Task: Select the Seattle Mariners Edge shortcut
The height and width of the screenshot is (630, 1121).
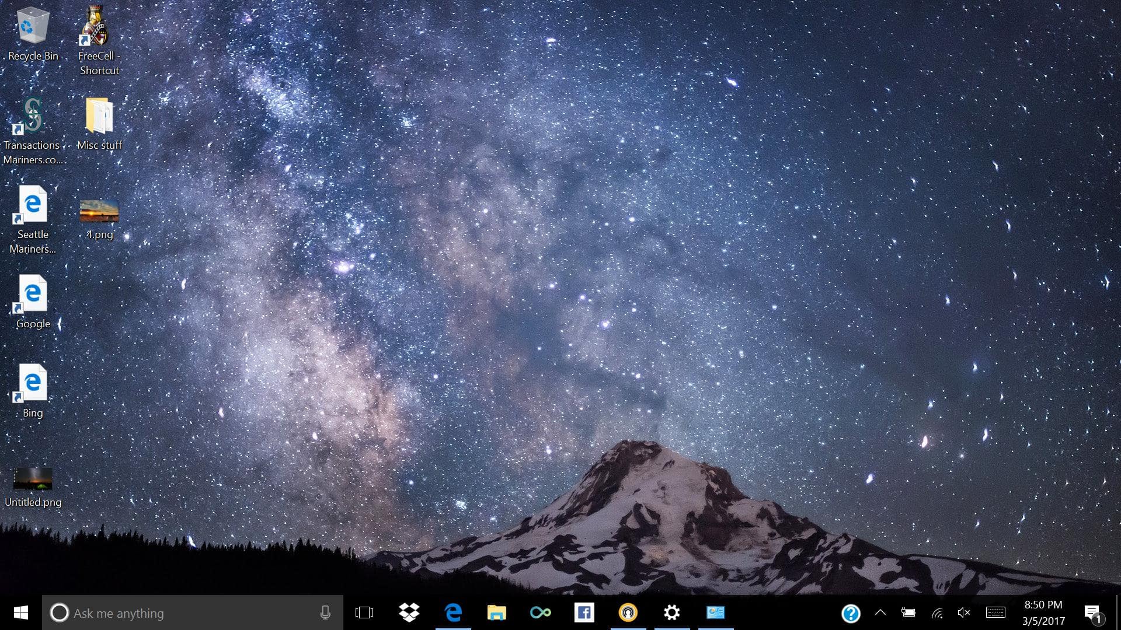Action: coord(33,205)
